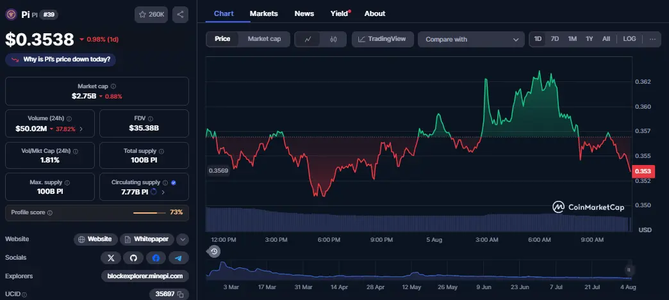Click the Max. supply info icon
The height and width of the screenshot is (300, 669).
pyautogui.click(x=67, y=182)
